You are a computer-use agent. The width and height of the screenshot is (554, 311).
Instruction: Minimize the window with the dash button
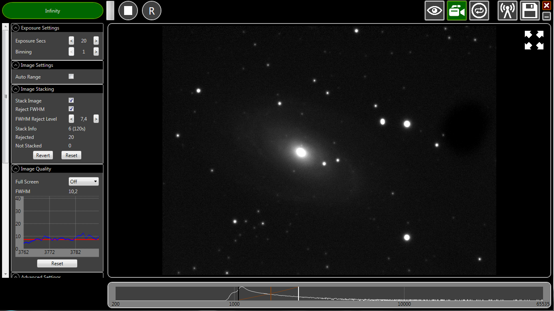click(x=546, y=16)
